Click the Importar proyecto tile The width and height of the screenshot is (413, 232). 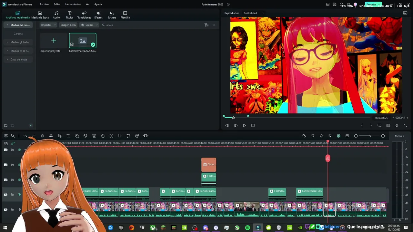point(54,41)
